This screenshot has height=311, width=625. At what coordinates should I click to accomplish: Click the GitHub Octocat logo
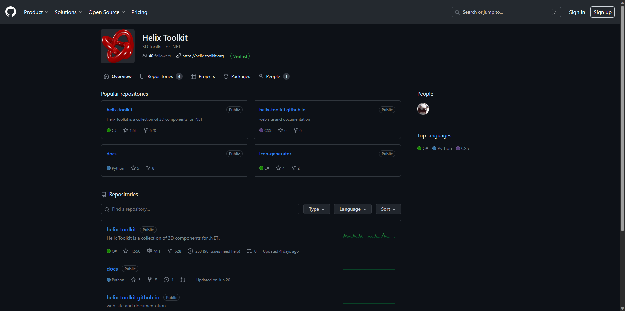click(11, 12)
